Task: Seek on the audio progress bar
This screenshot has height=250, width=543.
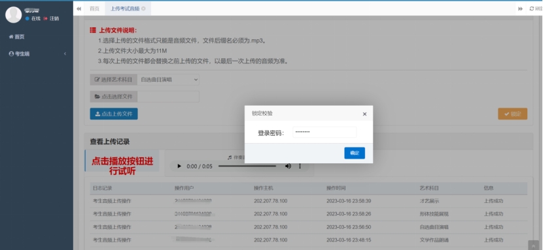Action: (247, 166)
